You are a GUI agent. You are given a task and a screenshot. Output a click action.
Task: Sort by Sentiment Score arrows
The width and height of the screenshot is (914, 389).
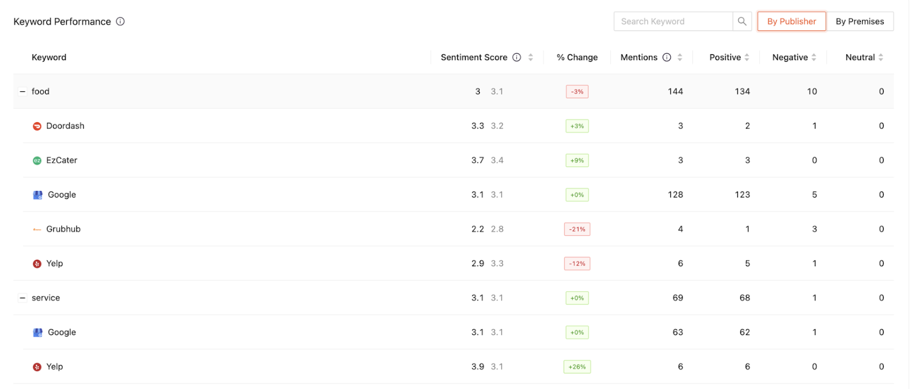pyautogui.click(x=531, y=58)
